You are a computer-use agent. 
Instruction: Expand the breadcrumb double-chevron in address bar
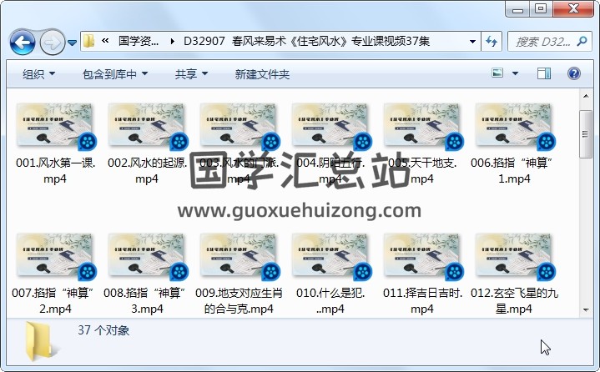pos(106,42)
